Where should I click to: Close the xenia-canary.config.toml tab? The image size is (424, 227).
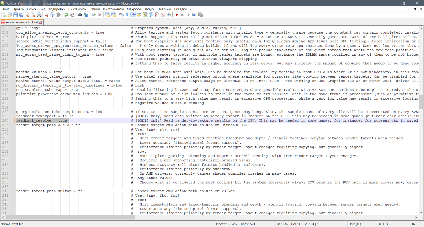[40, 22]
